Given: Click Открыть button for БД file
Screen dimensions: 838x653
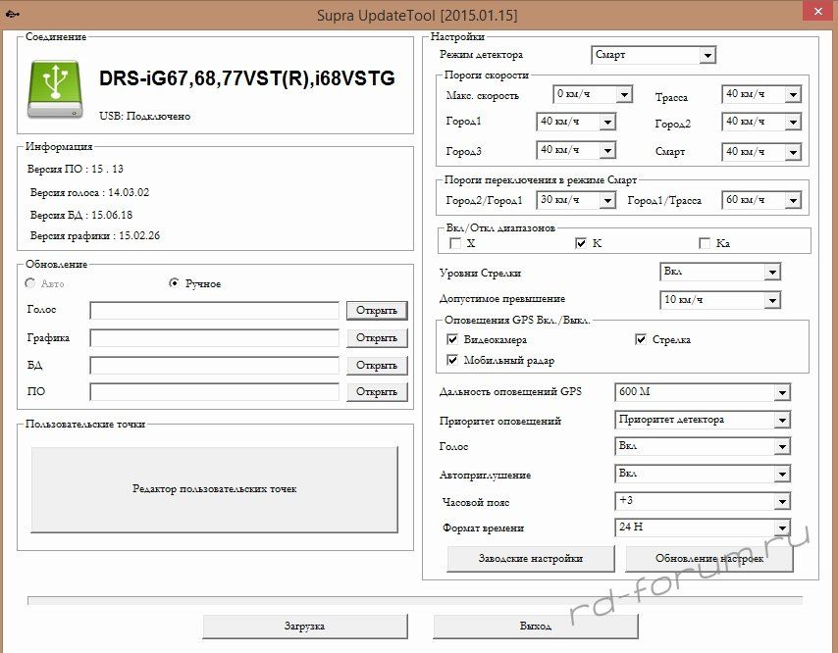Looking at the screenshot, I should (377, 365).
